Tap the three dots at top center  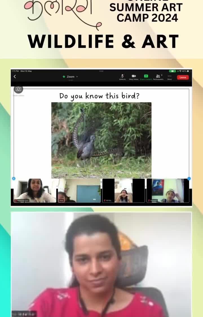101,71
